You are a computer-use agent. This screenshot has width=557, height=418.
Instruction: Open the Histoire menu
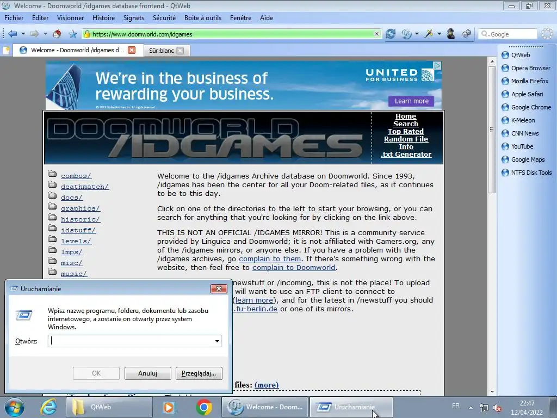[x=103, y=18]
